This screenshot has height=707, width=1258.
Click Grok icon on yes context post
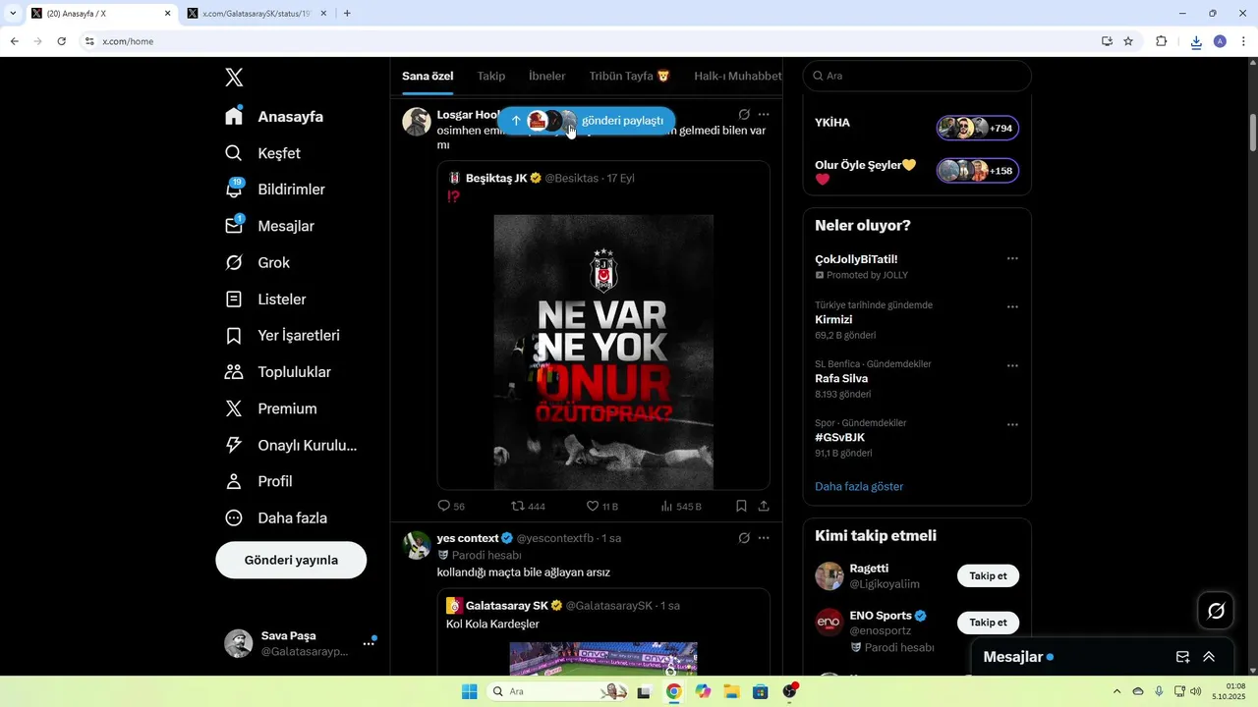pos(744,538)
